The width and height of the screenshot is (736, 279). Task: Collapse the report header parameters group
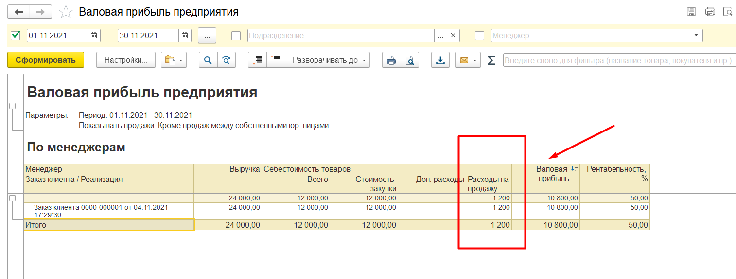coord(13,106)
